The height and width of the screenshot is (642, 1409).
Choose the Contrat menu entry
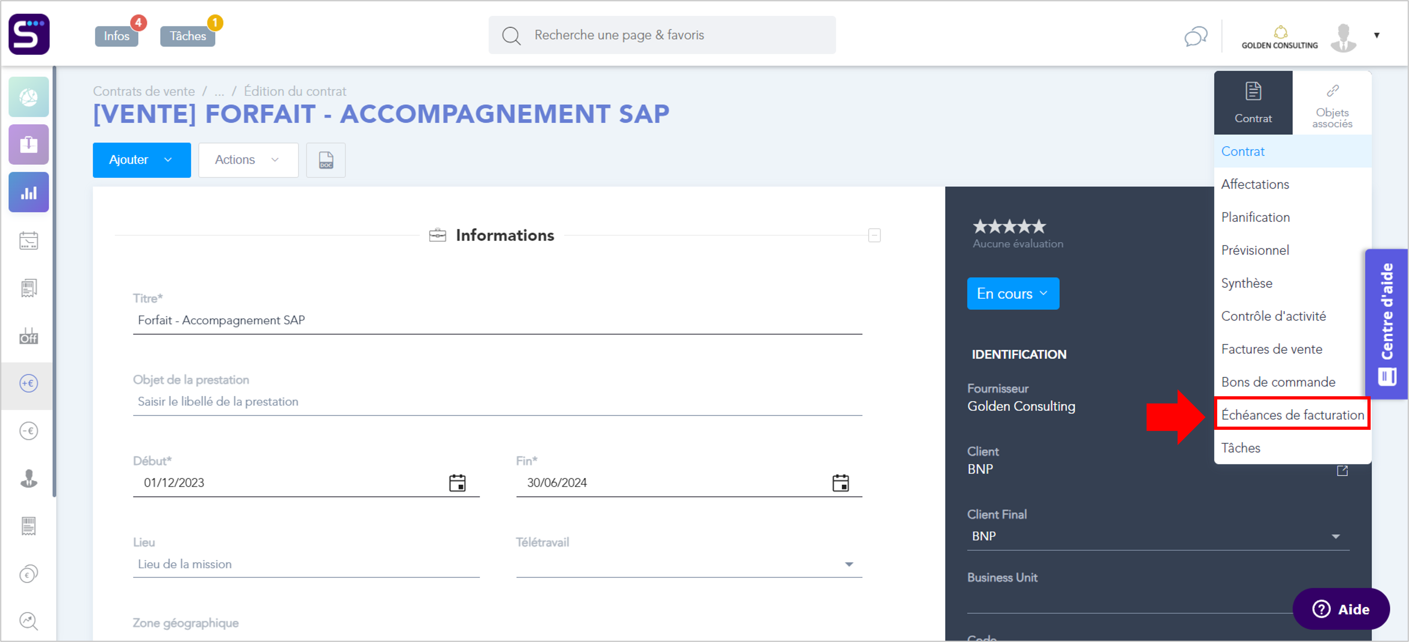pyautogui.click(x=1293, y=151)
